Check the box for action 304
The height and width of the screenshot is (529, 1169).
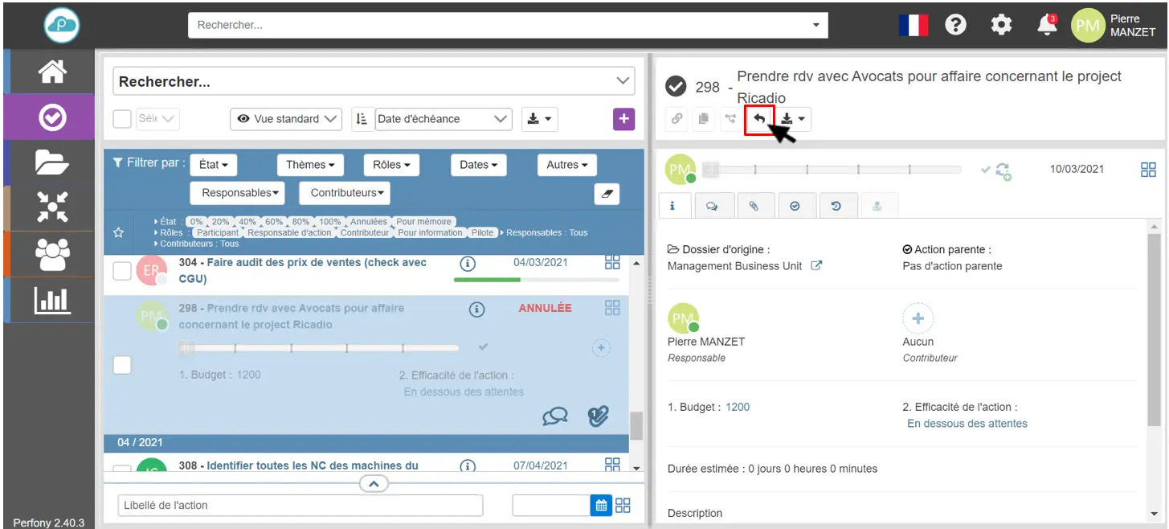(x=121, y=272)
